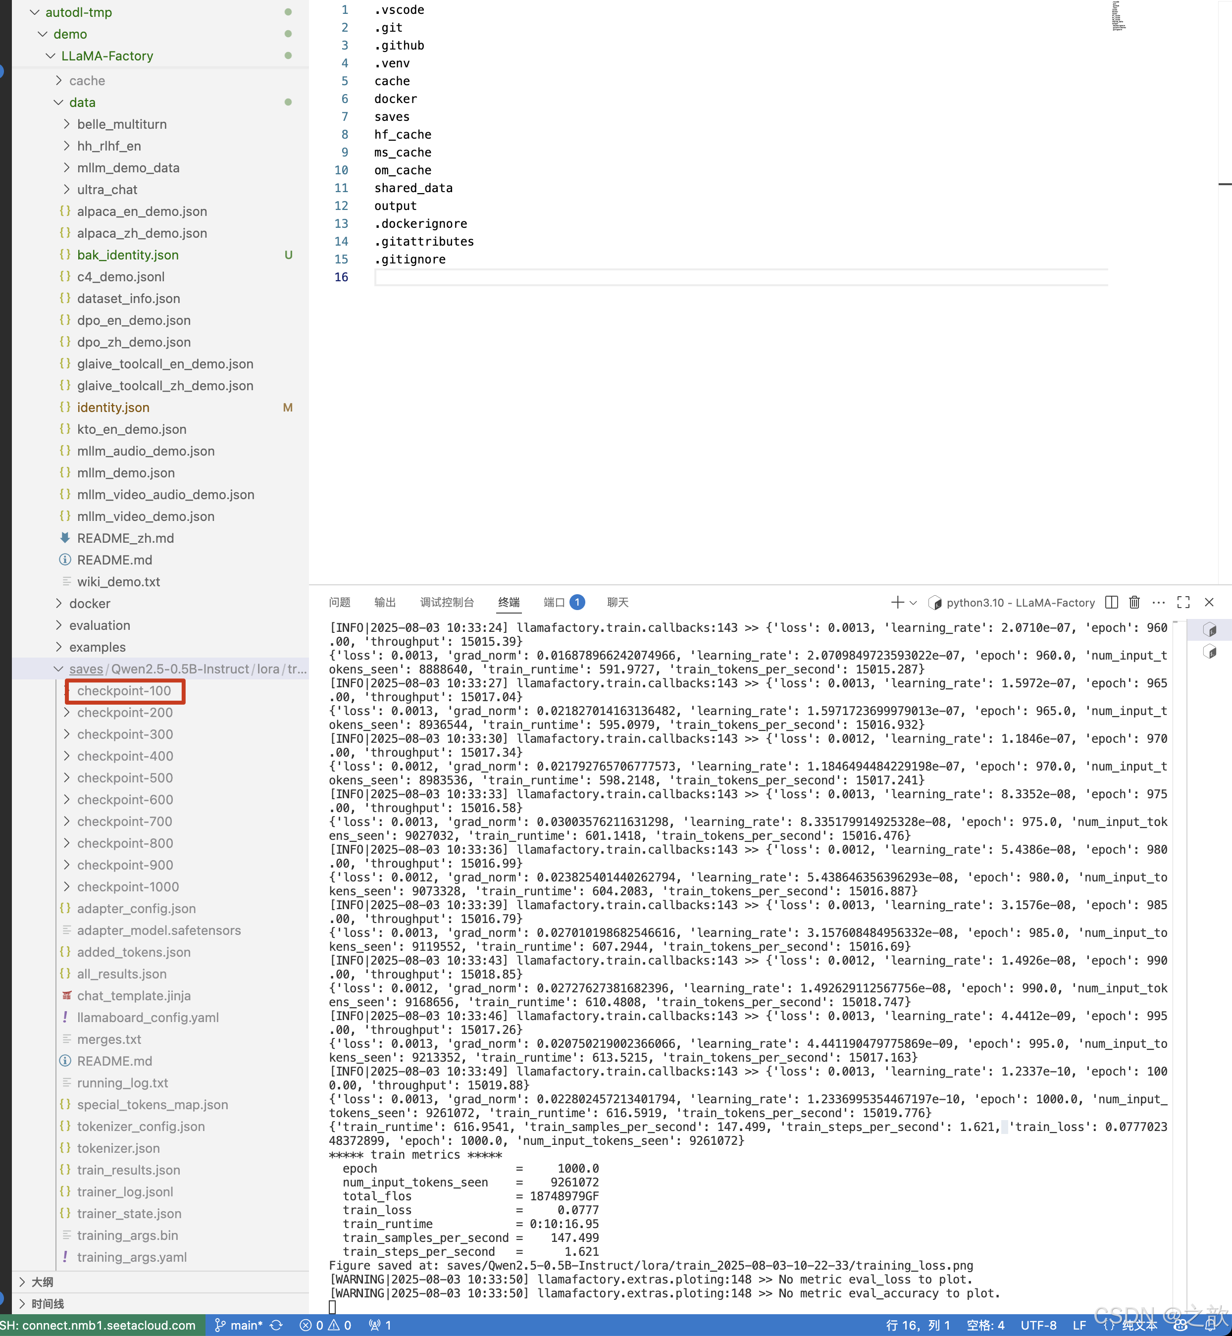Image resolution: width=1232 pixels, height=1336 pixels.
Task: Expand the examples folder
Action: point(58,647)
